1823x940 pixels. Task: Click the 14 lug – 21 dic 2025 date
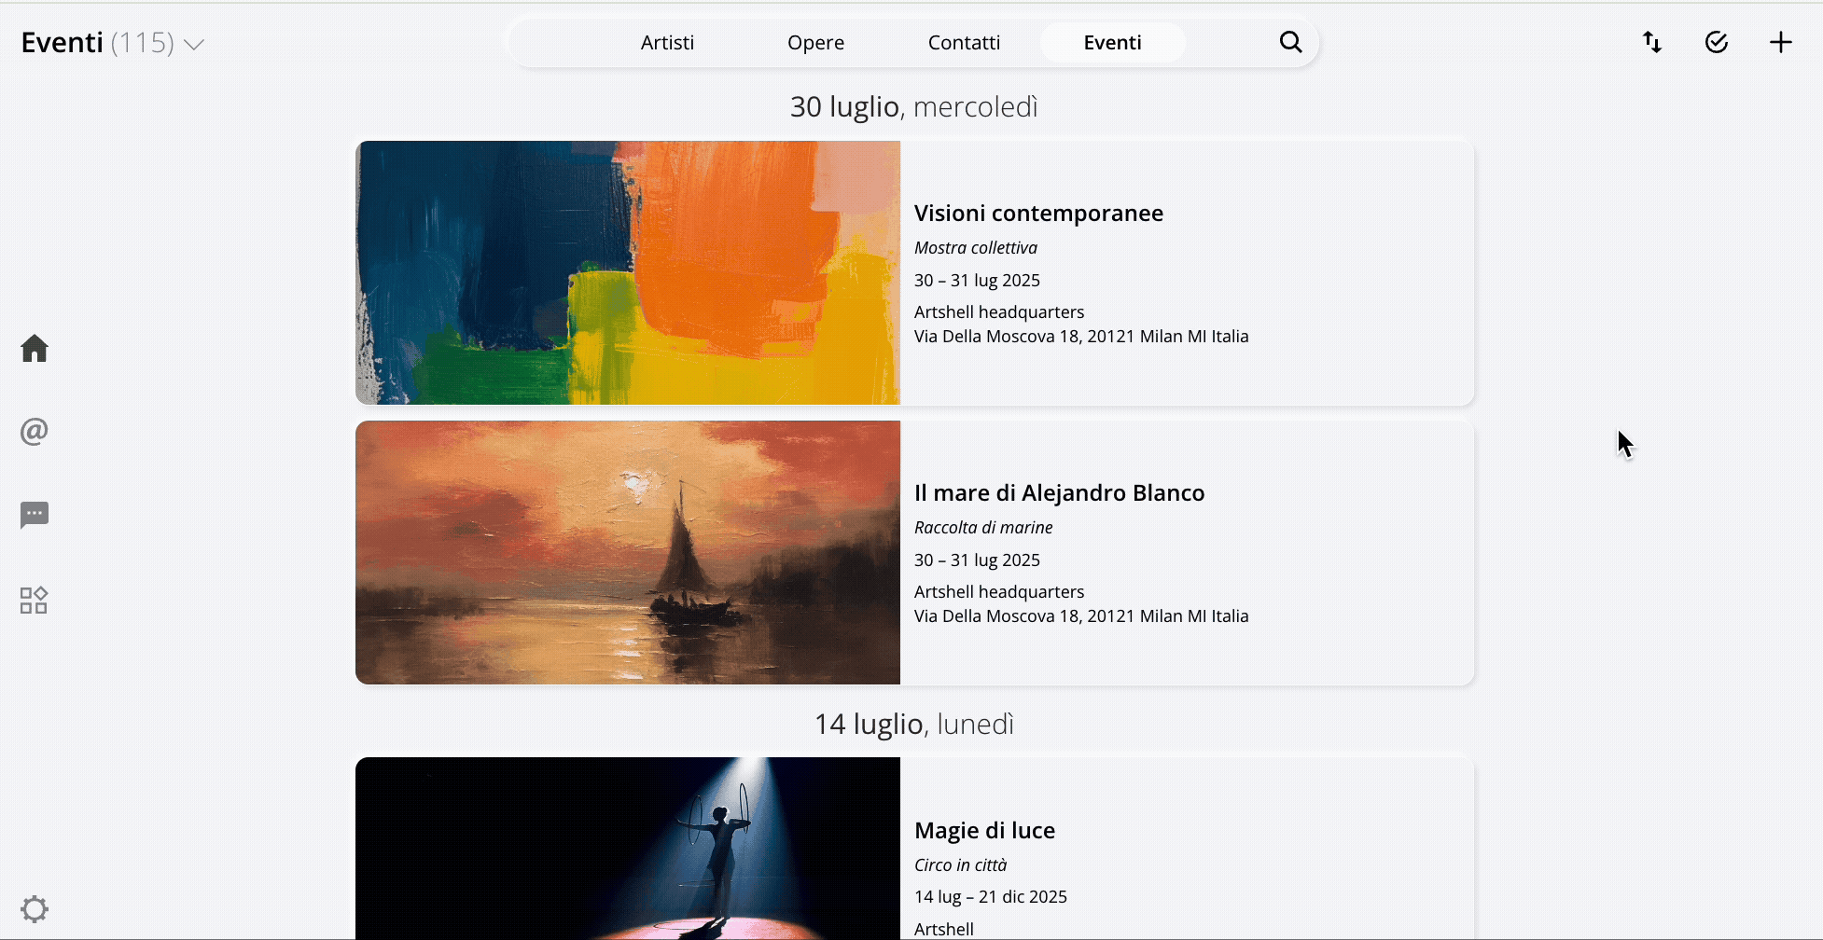(x=991, y=896)
